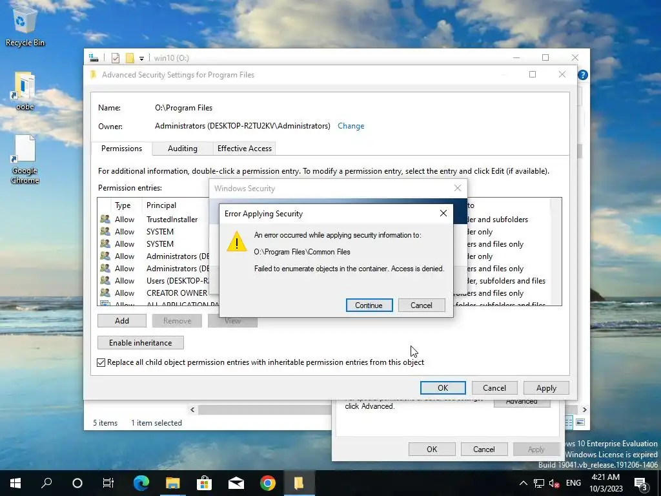
Task: Show hidden system tray icons
Action: click(523, 483)
